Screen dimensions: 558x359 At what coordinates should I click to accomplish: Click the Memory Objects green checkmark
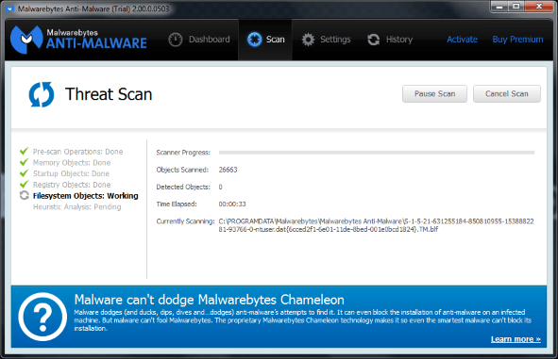pyautogui.click(x=24, y=162)
